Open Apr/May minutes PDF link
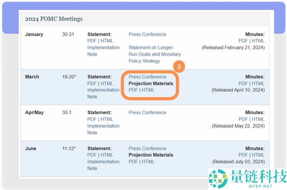 click(243, 119)
